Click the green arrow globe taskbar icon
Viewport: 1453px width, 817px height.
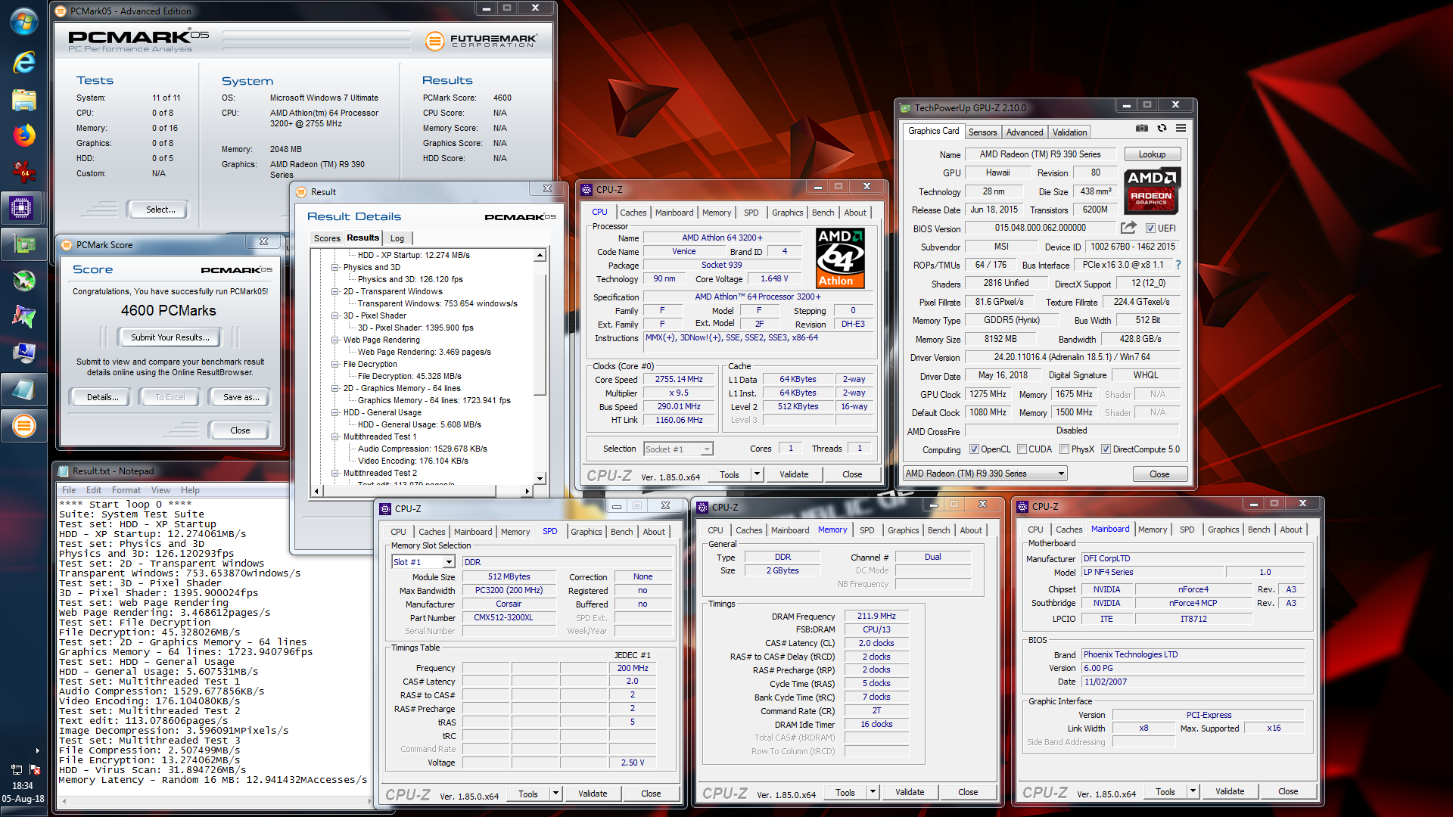click(24, 281)
